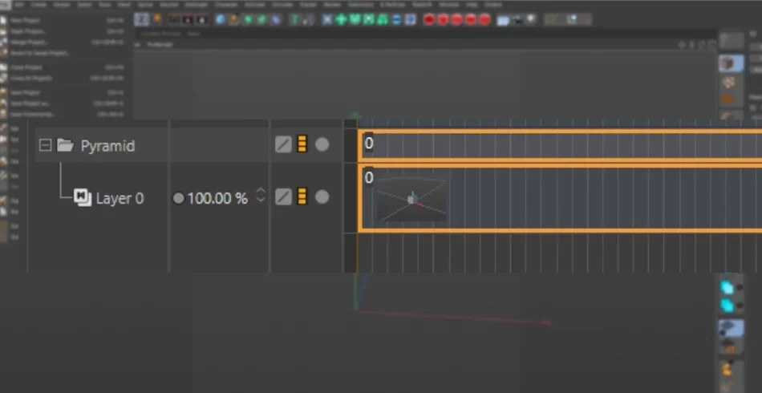Toggle the slash icon in Layer 0 row

pos(283,196)
